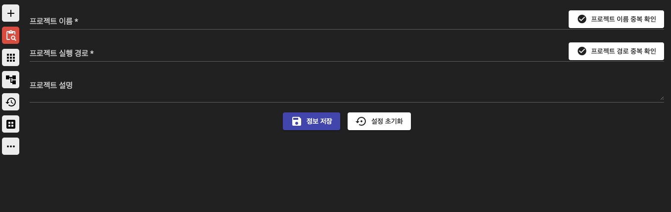
Task: Select the red clipboard search icon
Action: coord(10,35)
